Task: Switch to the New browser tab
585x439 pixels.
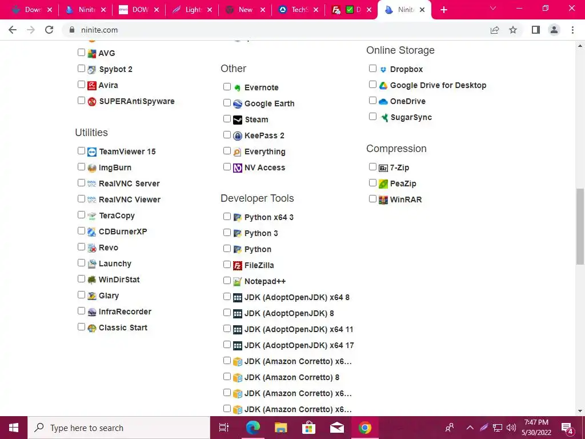Action: pos(245,10)
